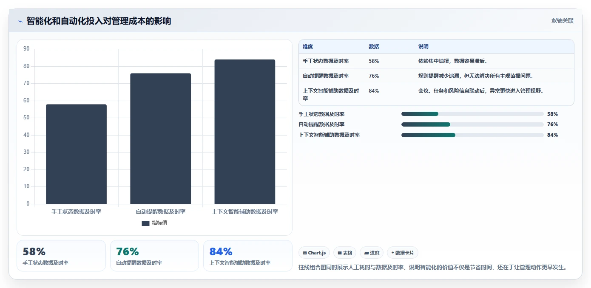Click the 表格 tag
Screen dimensions: 591x288
pos(345,253)
